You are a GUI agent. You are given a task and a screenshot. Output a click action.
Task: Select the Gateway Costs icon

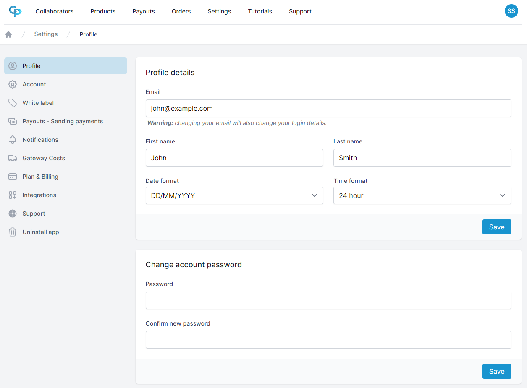tap(13, 158)
